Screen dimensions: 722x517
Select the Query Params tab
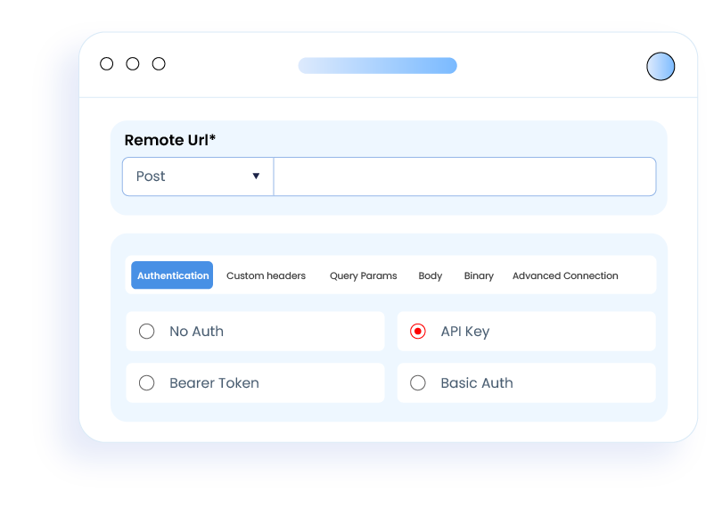[364, 275]
